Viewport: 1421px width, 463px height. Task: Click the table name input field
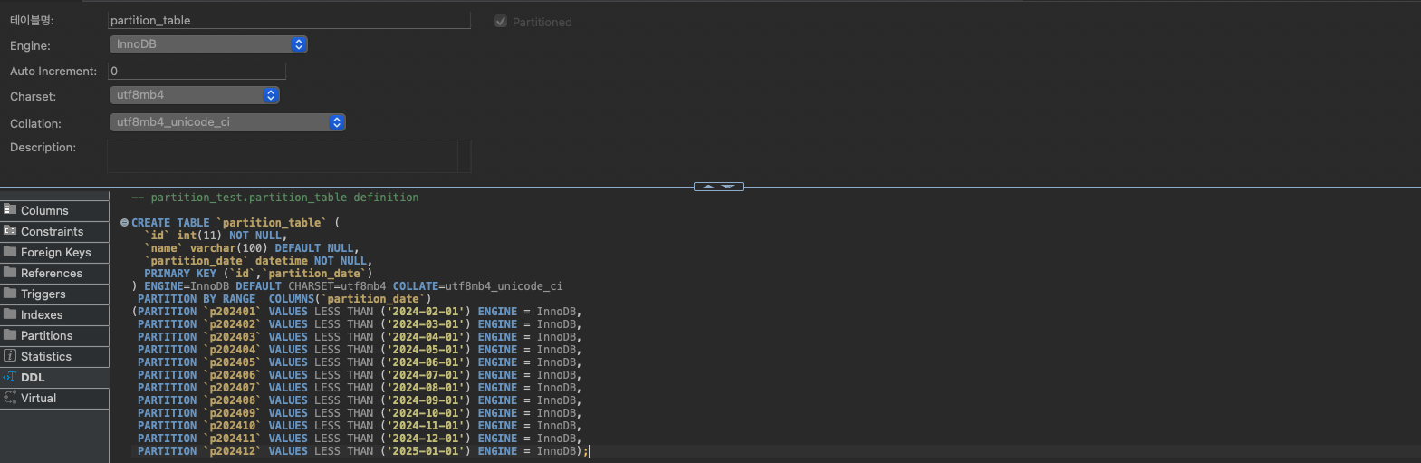(289, 20)
